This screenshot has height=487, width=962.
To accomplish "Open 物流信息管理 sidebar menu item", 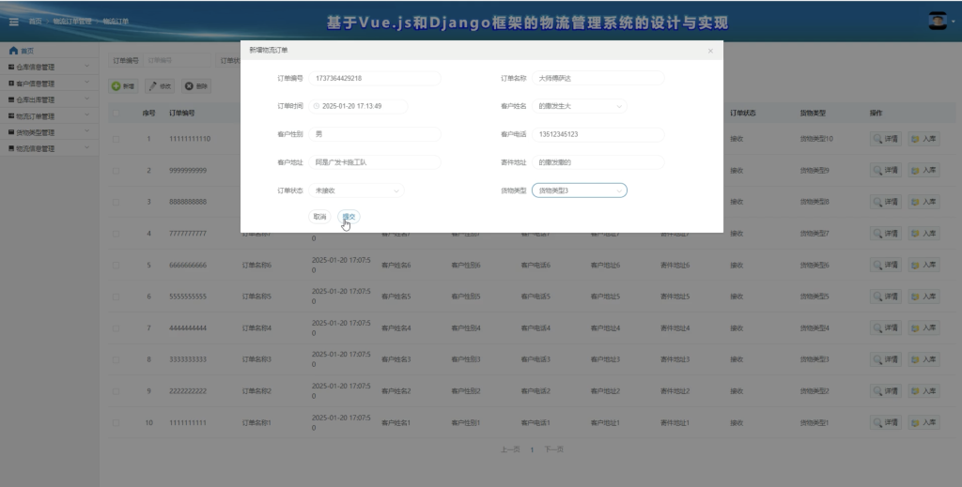I will [49, 148].
